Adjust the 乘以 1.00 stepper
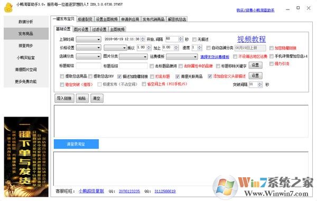This screenshot has width=317, height=201. tap(149, 47)
